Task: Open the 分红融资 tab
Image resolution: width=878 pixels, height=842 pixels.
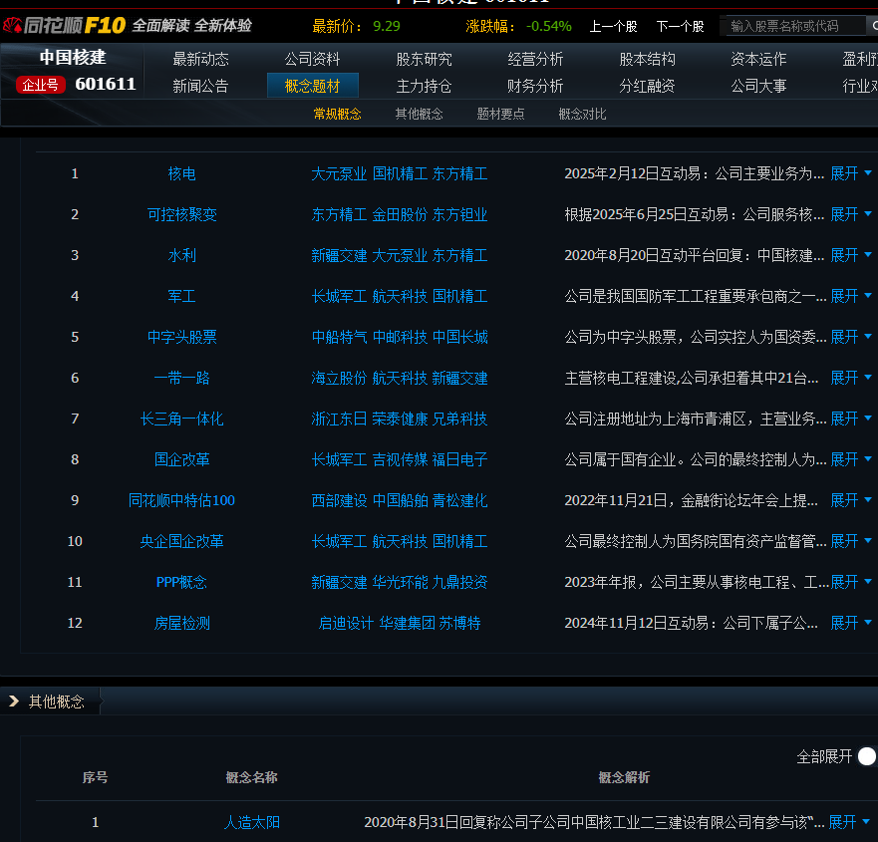Action: 647,86
